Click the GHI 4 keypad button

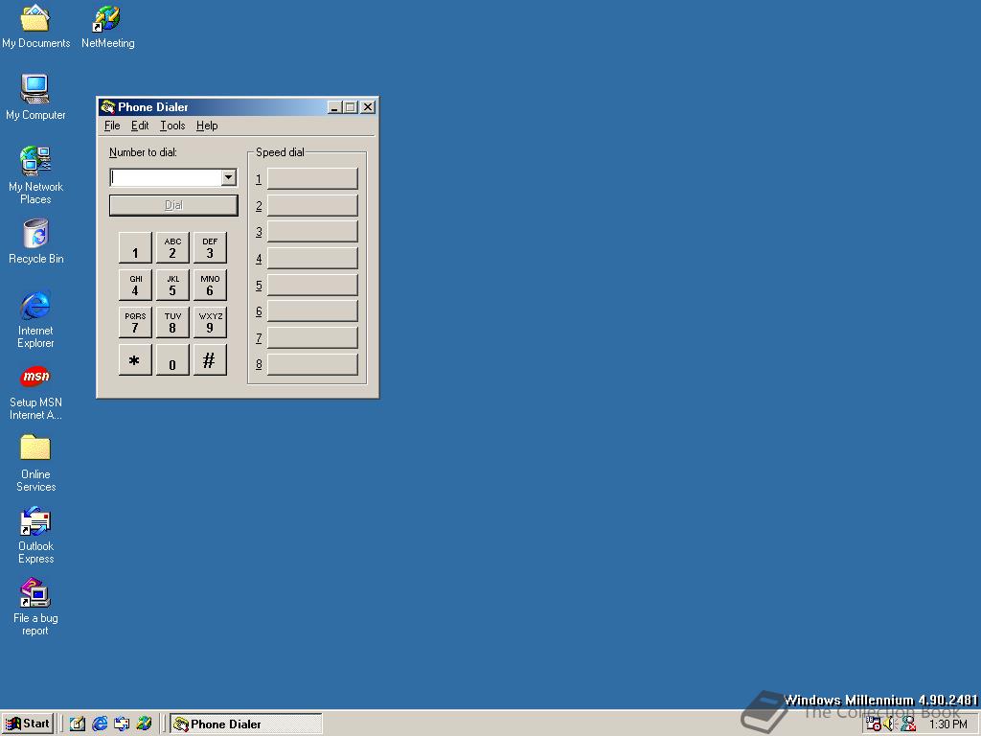click(135, 286)
